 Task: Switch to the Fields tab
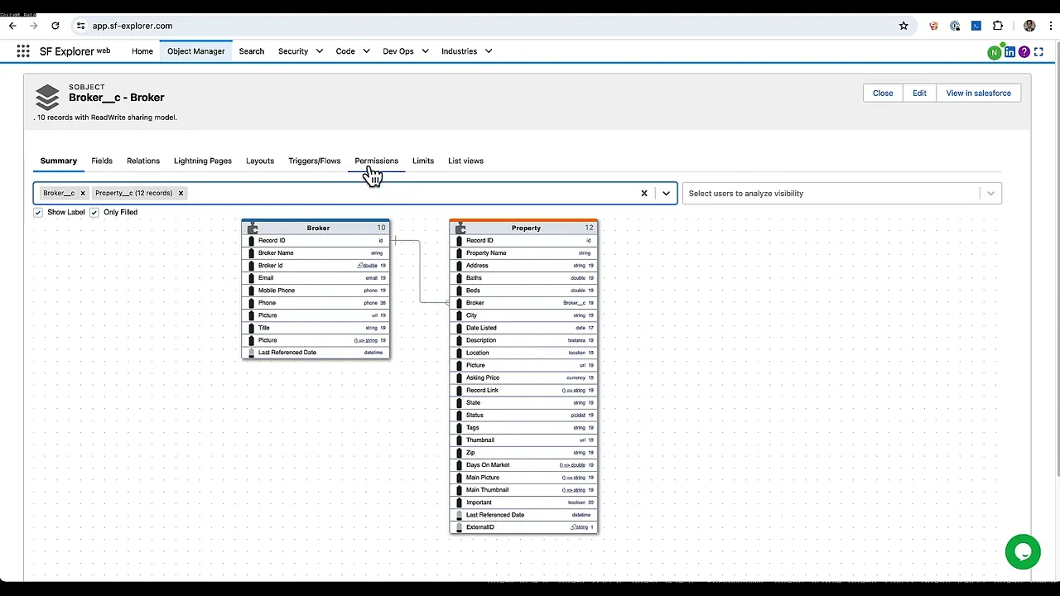(x=102, y=161)
